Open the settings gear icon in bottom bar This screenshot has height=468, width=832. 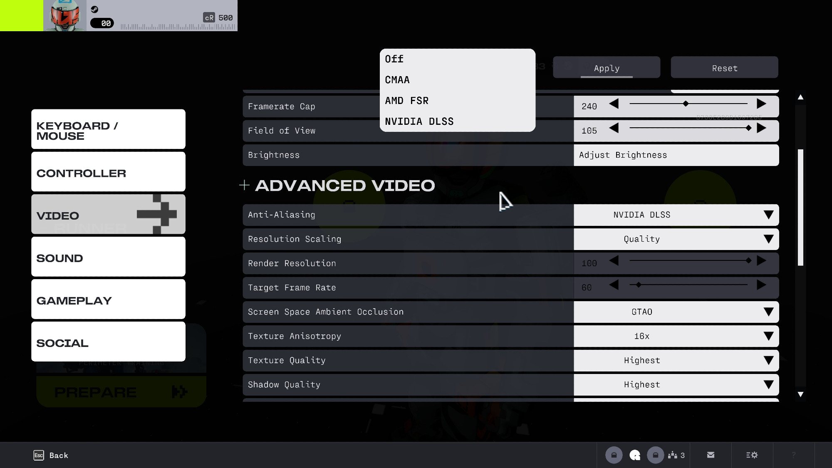coord(752,455)
